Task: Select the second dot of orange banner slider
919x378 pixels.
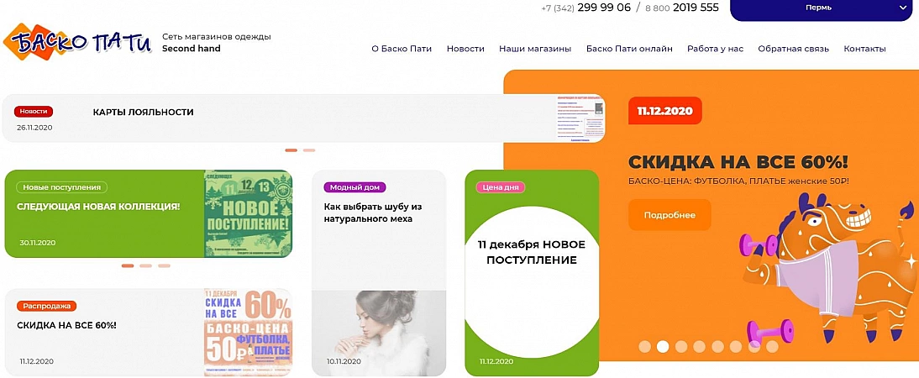Action: coord(662,346)
